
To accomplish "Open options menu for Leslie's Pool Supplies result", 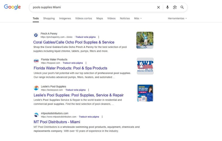I will (x=89, y=90).
